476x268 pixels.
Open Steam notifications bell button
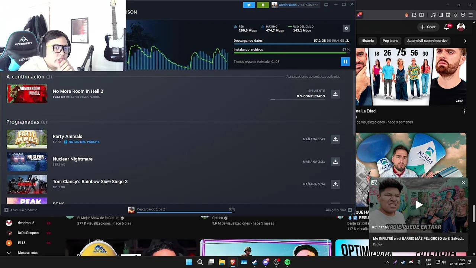point(263,5)
